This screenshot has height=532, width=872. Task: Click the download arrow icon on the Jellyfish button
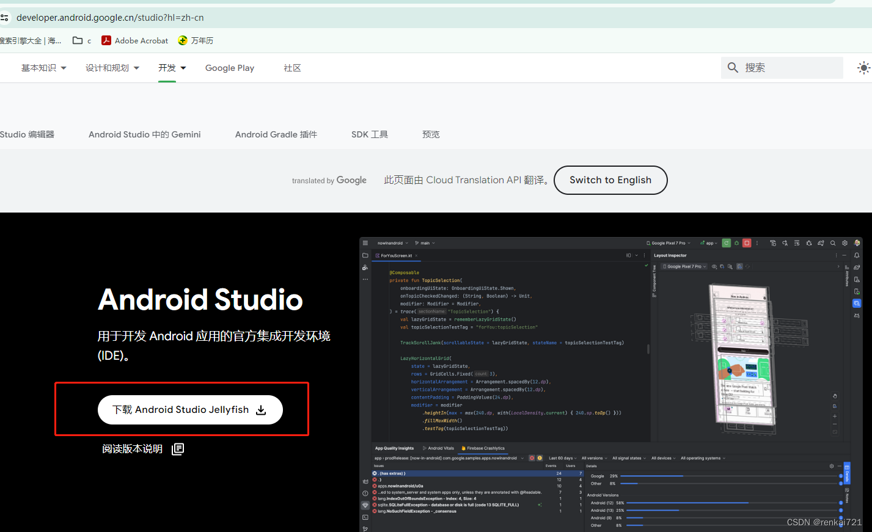pyautogui.click(x=261, y=410)
